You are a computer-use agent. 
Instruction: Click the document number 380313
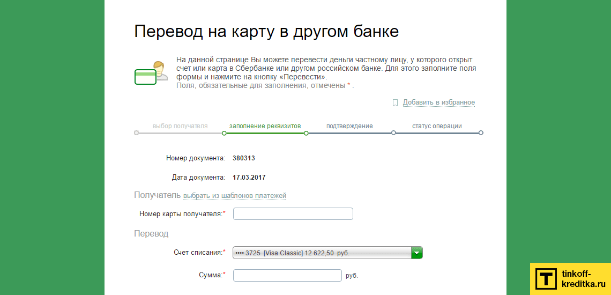tap(244, 158)
